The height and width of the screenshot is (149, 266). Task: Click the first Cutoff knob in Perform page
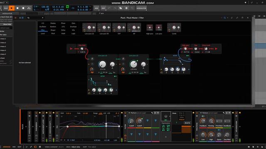(x=131, y=121)
